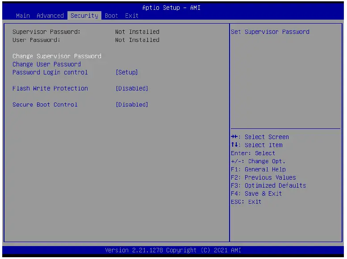Click the Secure Boot Control label
Viewport: 347px width, 259px height.
coord(45,105)
